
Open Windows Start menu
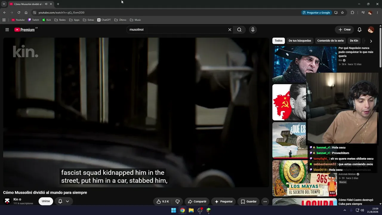click(x=173, y=210)
